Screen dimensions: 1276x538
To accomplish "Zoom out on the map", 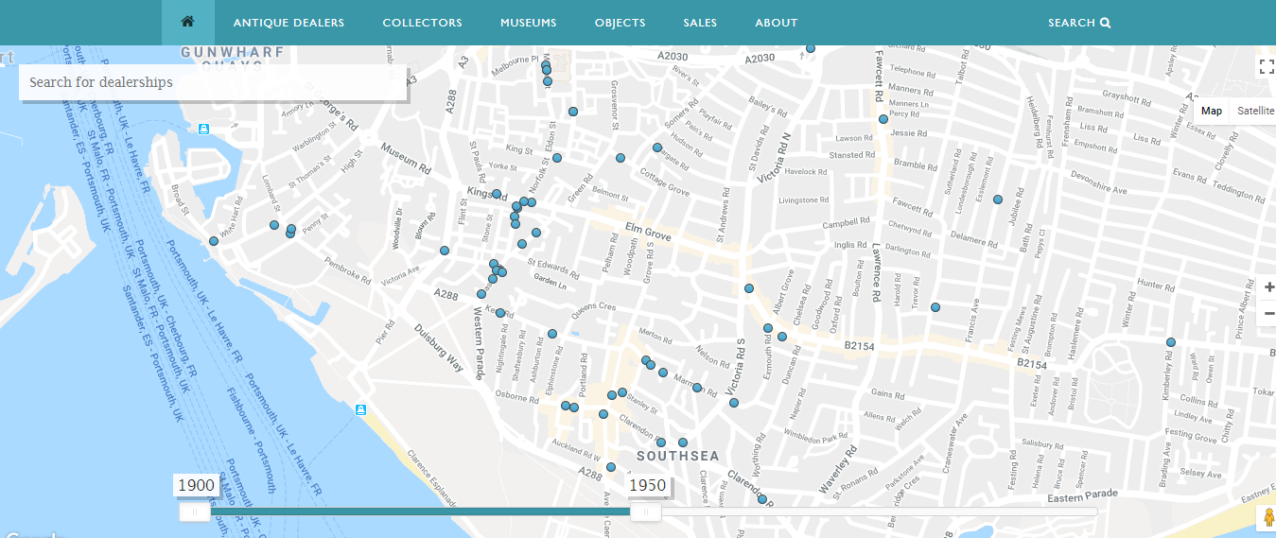I will click(1268, 313).
